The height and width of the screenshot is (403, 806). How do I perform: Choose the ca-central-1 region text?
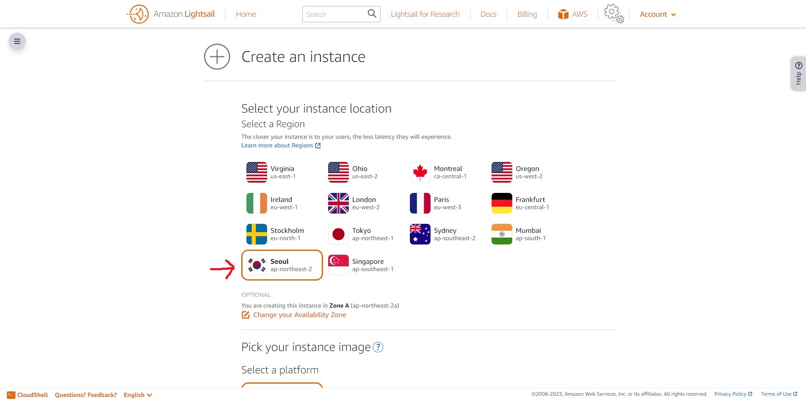point(450,177)
